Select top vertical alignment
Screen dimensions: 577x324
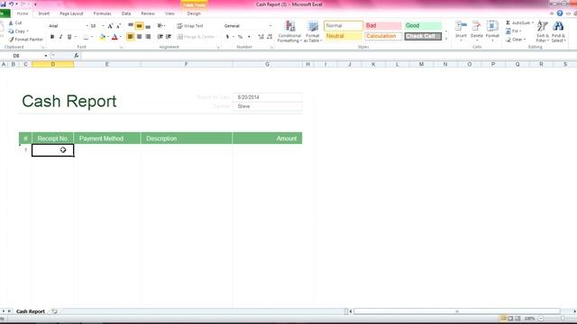pyautogui.click(x=131, y=26)
